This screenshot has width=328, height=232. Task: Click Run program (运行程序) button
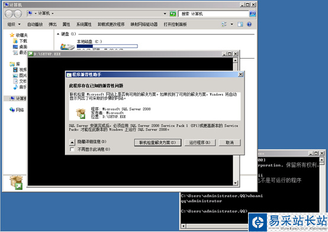pos(200,143)
